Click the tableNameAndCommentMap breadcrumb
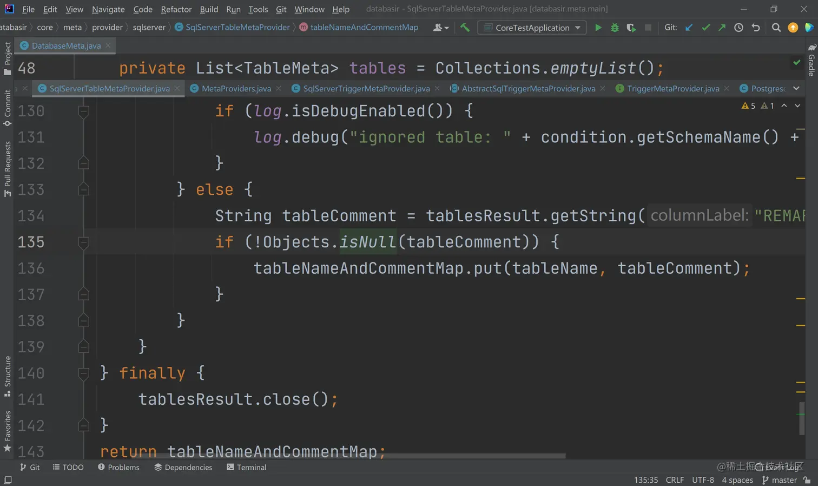The image size is (818, 486). tap(364, 28)
